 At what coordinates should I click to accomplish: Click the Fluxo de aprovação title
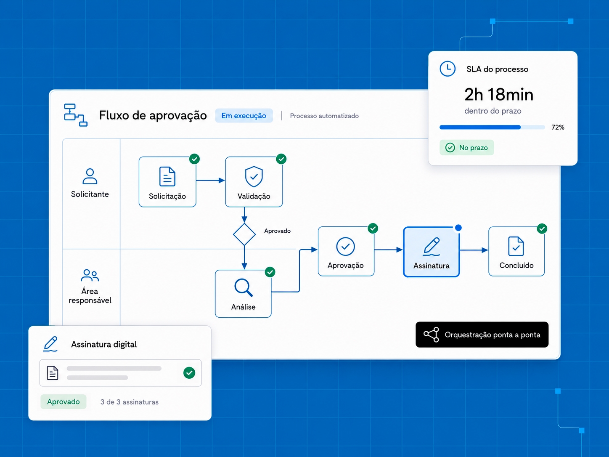[x=153, y=115]
